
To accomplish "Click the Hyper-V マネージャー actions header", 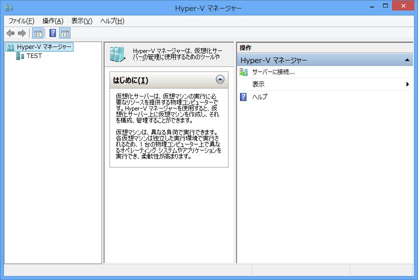I will 324,60.
